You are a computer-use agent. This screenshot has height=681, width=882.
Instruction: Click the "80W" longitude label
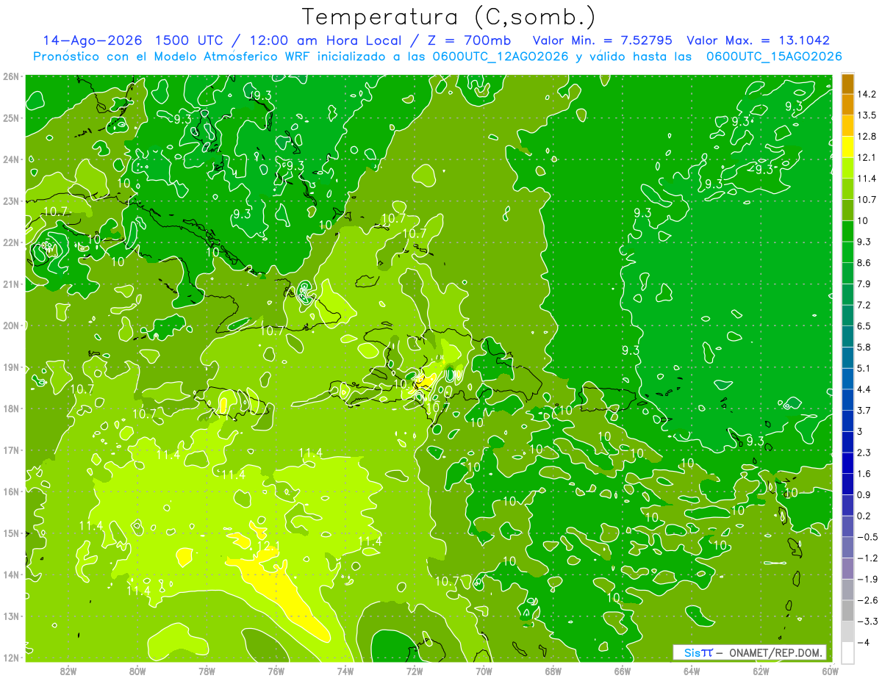[137, 671]
